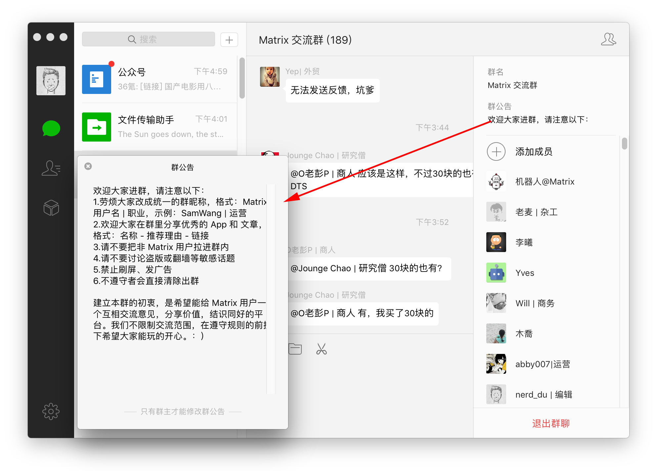Click member list scrollbar thumb
Screen dimensions: 657x471
pos(624,144)
